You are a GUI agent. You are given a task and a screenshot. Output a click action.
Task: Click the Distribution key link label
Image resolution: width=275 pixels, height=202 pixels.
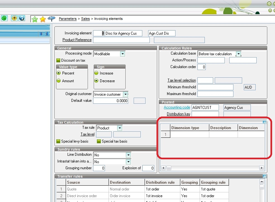[x=178, y=114]
